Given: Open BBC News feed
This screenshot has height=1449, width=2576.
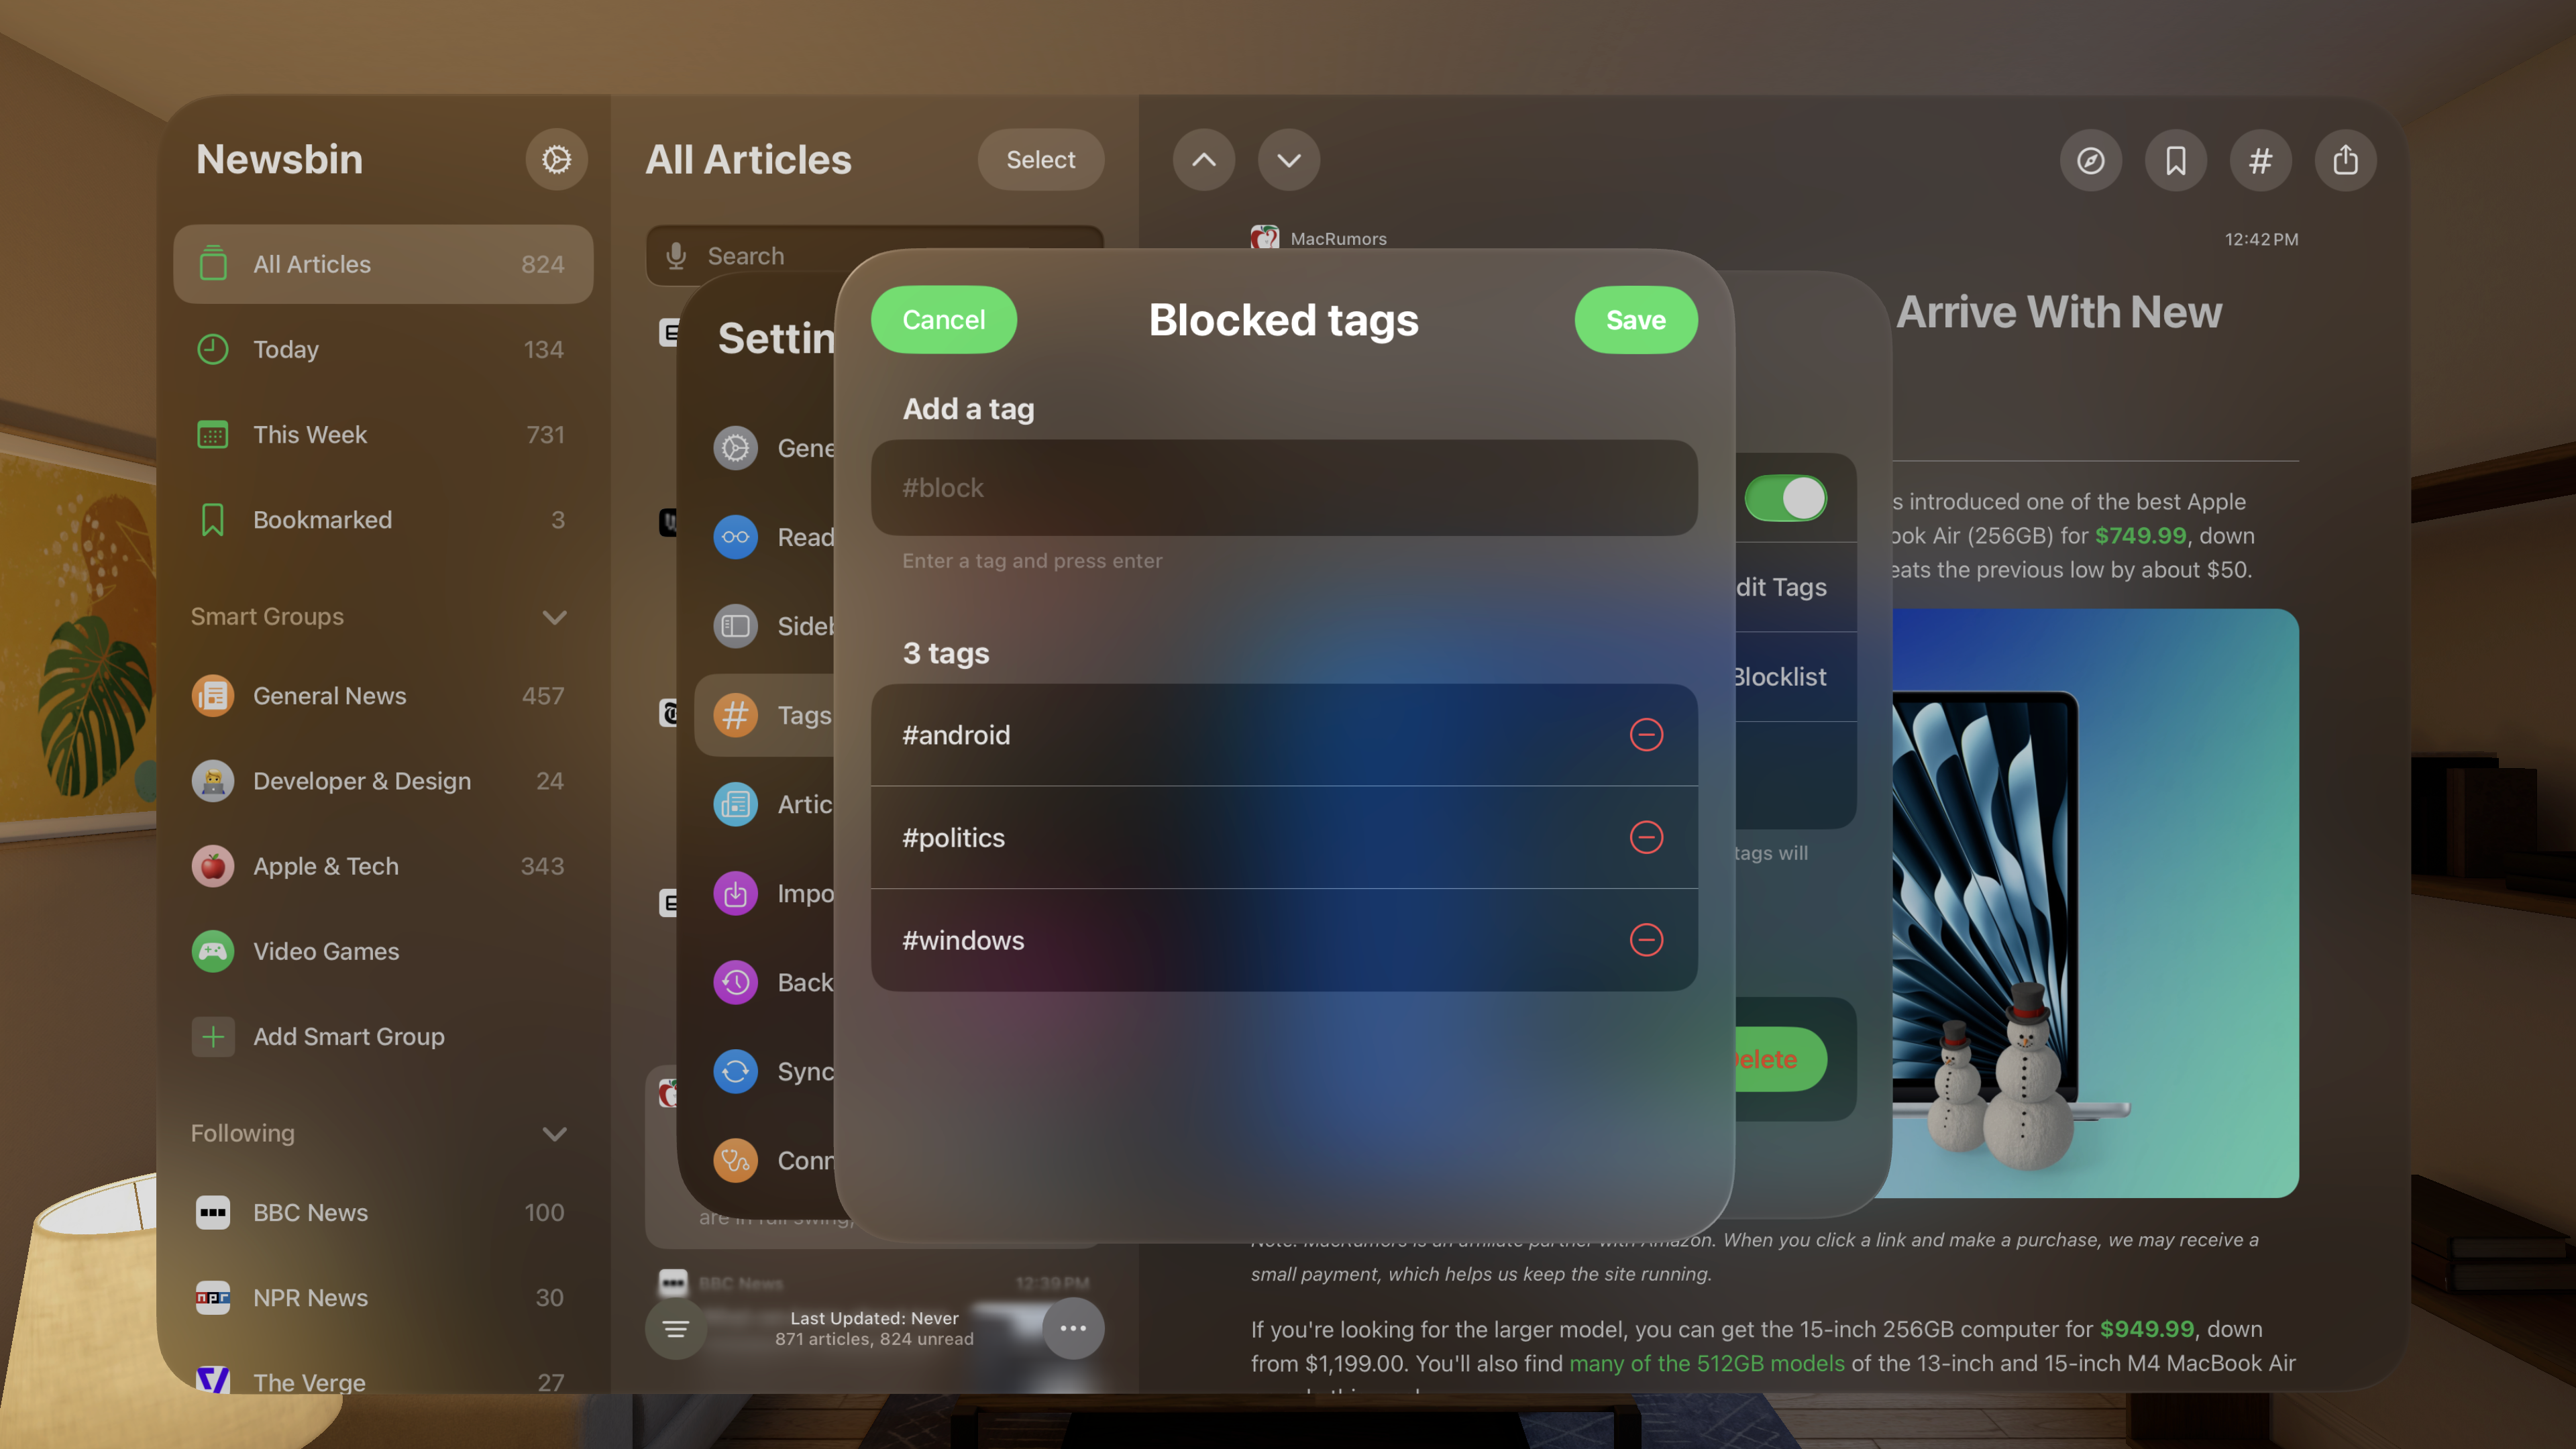Looking at the screenshot, I should [x=383, y=1213].
